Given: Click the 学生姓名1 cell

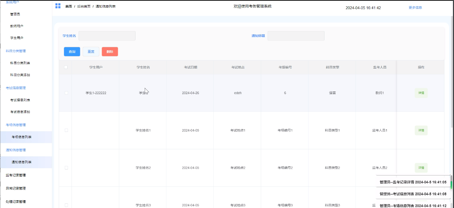Looking at the screenshot, I should click(143, 130).
